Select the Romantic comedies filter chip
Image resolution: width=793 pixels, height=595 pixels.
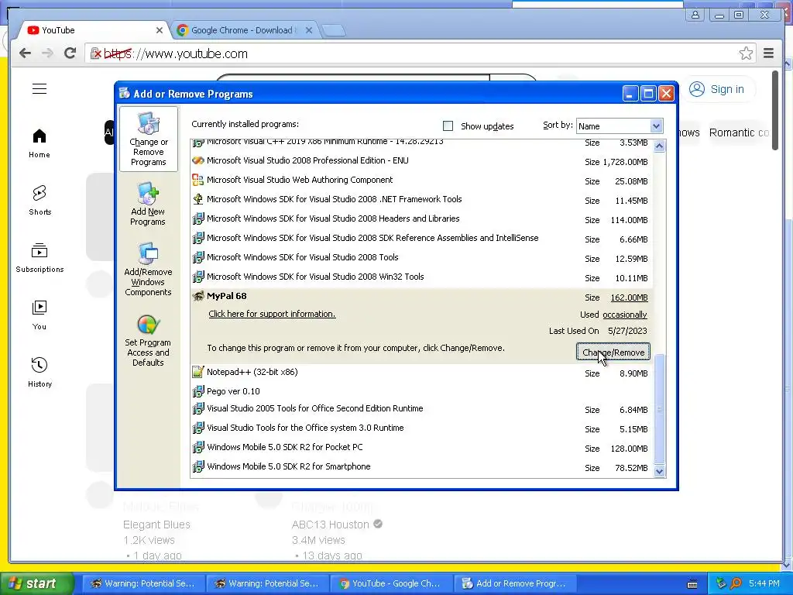coord(739,132)
